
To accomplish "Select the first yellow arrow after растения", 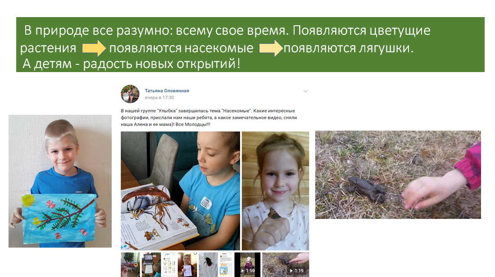I will point(94,48).
